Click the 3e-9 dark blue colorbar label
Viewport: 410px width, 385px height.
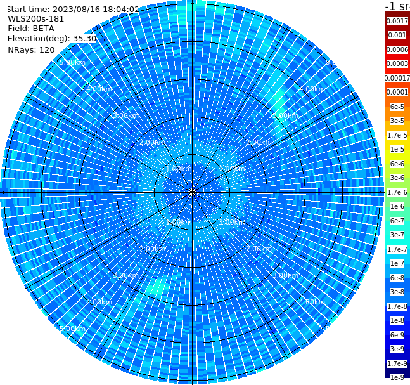pos(397,349)
